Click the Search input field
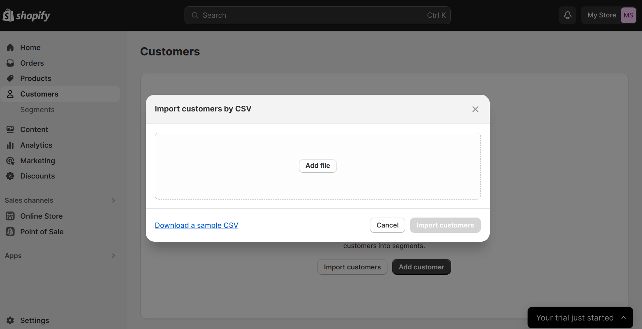This screenshot has width=642, height=329. [x=317, y=15]
